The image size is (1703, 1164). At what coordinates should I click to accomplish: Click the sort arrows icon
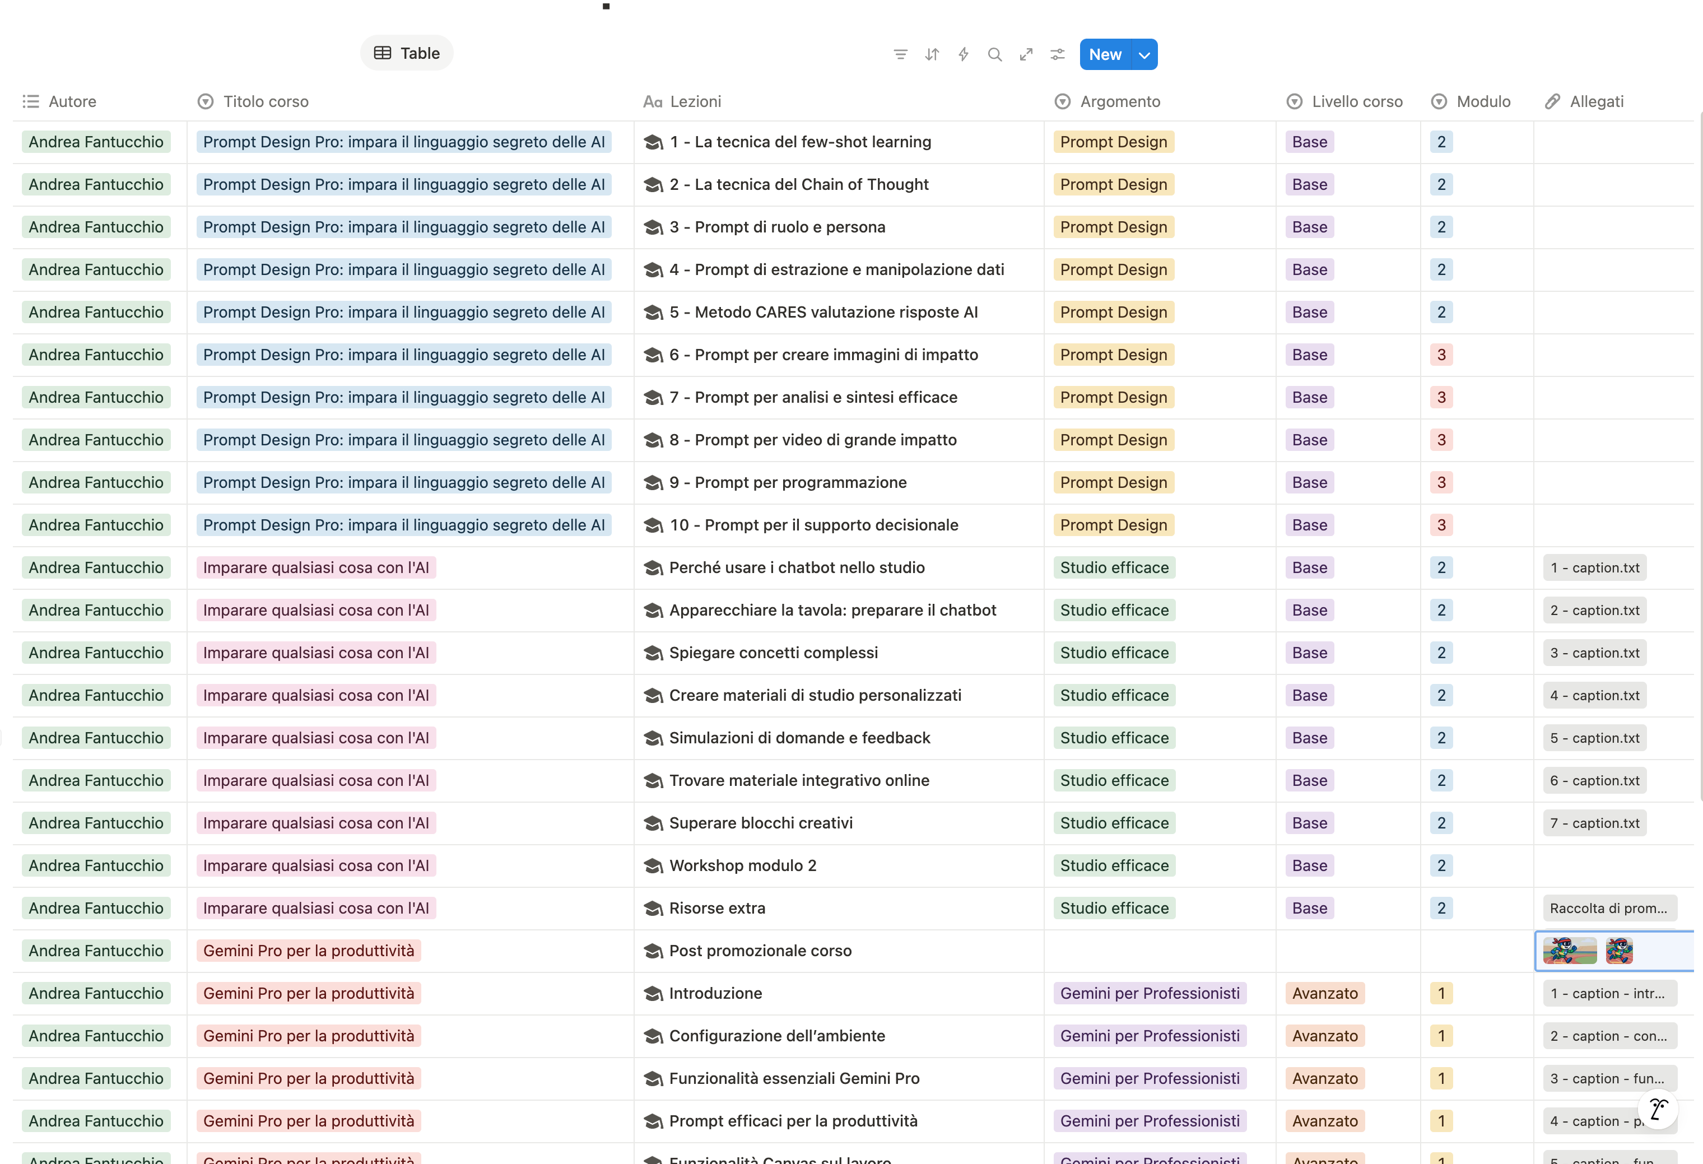pyautogui.click(x=932, y=54)
